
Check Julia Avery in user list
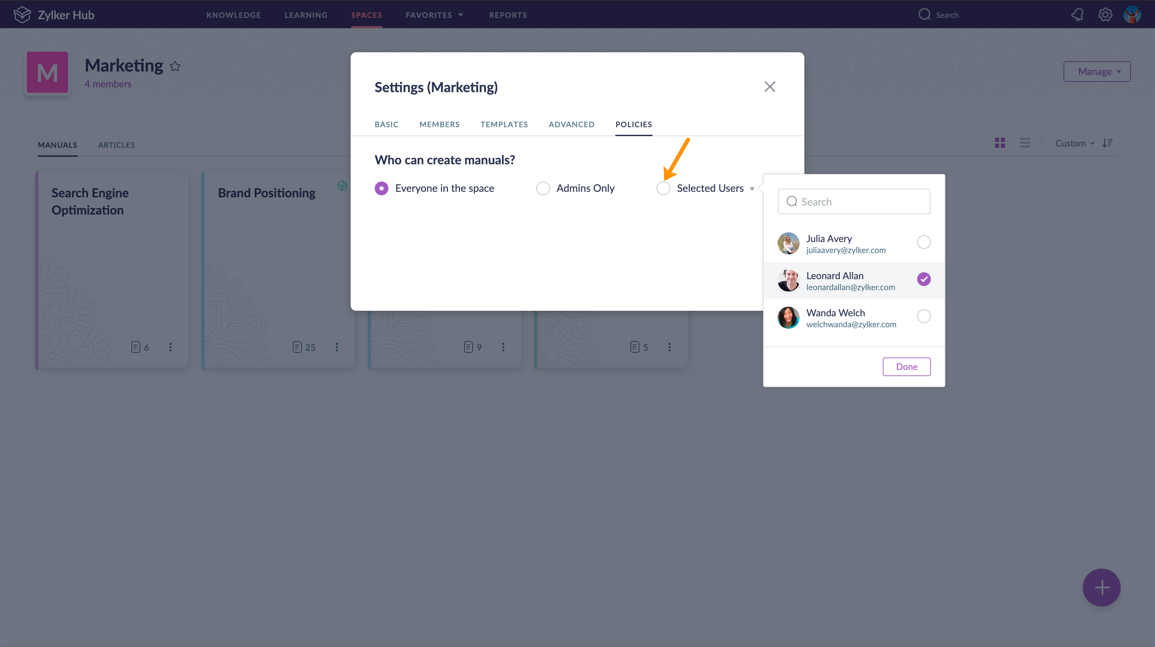[x=924, y=242]
